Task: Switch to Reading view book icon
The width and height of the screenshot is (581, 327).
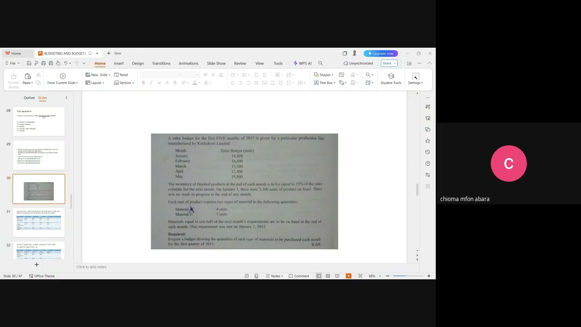Action: tap(337, 276)
